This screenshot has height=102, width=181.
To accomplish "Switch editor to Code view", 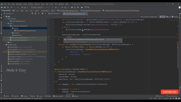I will pyautogui.click(x=162, y=17).
